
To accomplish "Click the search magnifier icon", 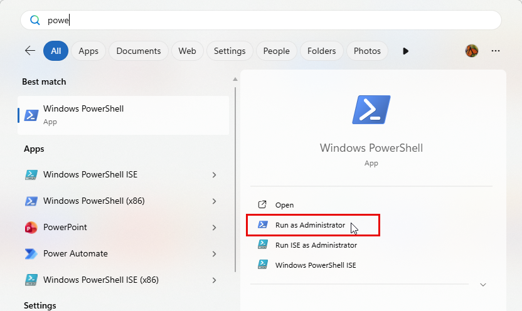I will pos(35,20).
